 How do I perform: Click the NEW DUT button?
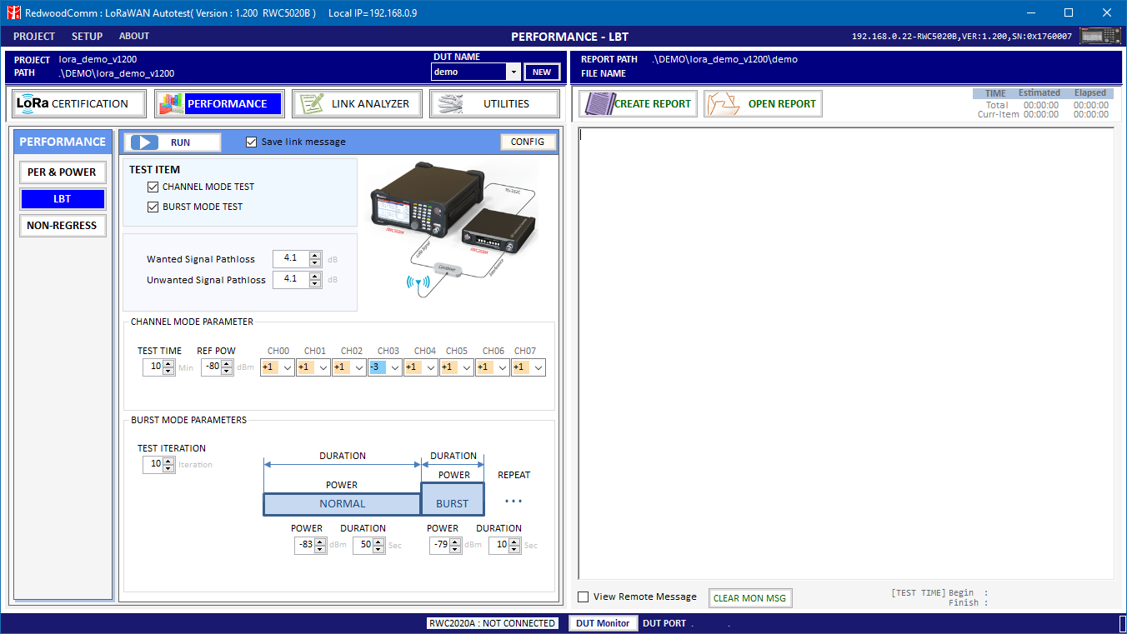click(542, 72)
